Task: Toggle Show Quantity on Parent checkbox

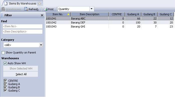Action: pyautogui.click(x=3, y=52)
